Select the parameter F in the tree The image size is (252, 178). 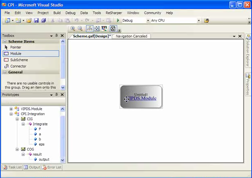[x=40, y=129]
